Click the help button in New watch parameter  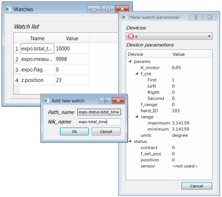tap(196, 17)
